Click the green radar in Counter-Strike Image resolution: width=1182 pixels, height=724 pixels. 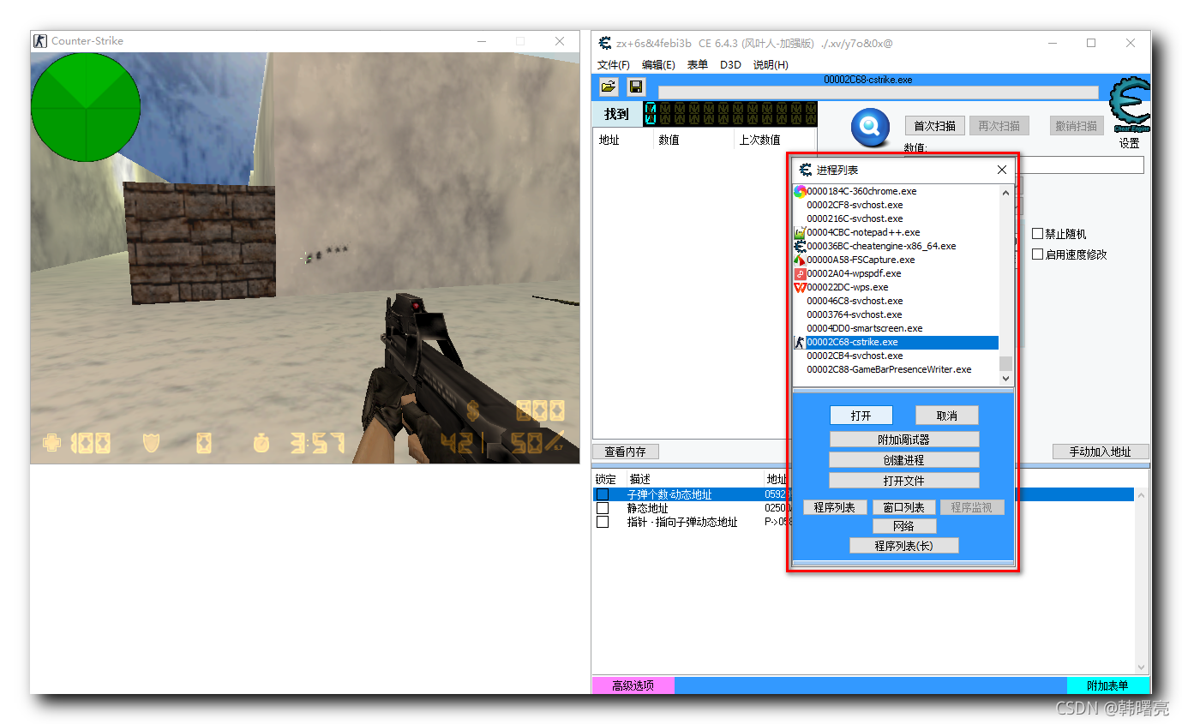click(86, 107)
